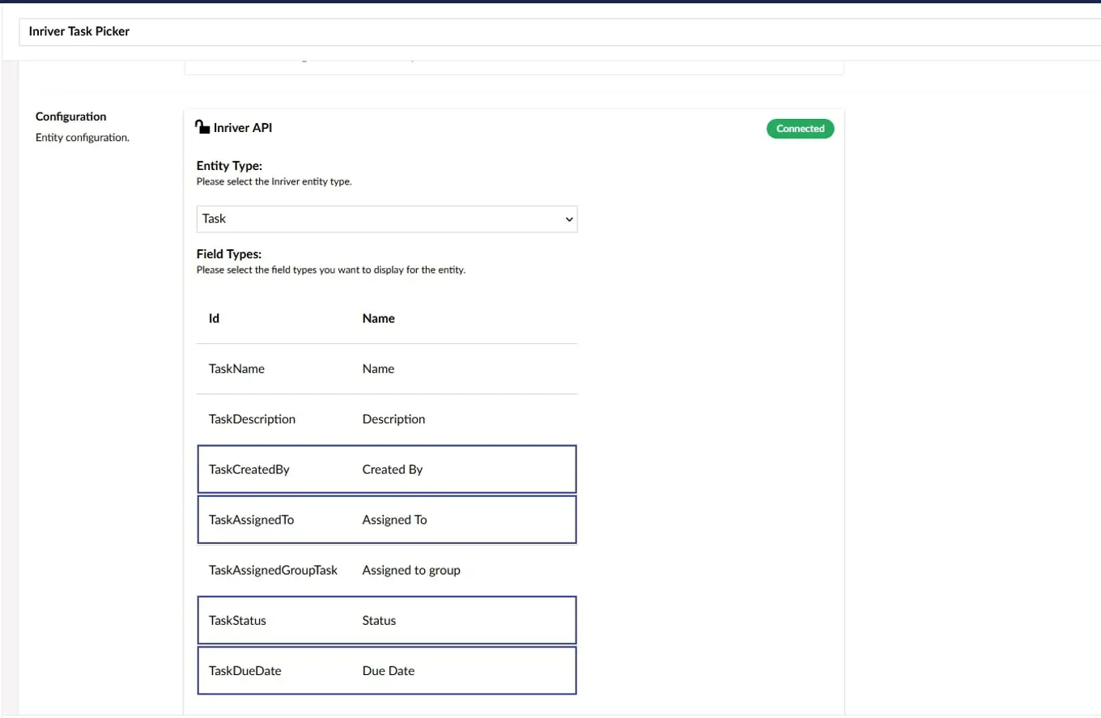Click the 'Due Date' name cell

pyautogui.click(x=389, y=670)
